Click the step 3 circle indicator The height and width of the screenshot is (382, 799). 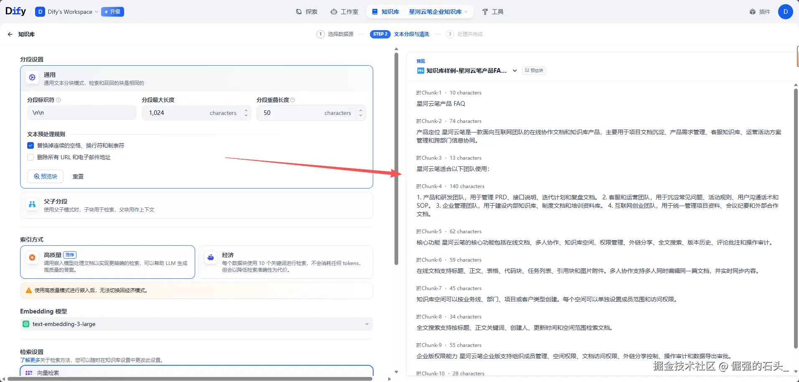click(450, 34)
